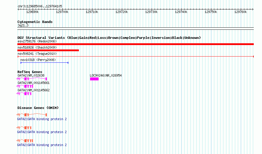This screenshot has width=262, height=154.
Task: Select the GATA2 NM_001145662 gene glyph
Action: tap(24, 93)
